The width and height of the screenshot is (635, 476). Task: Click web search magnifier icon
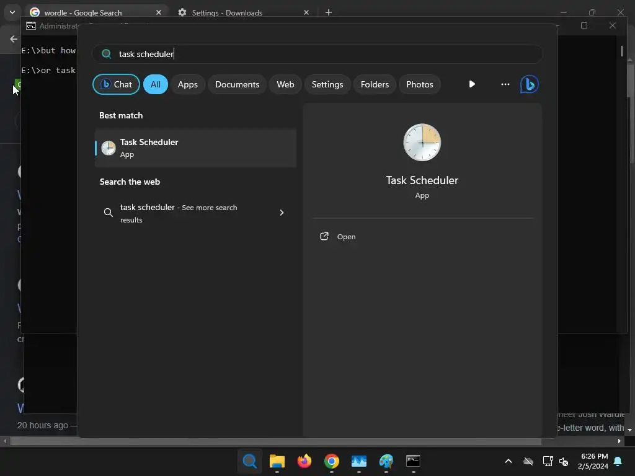coord(108,213)
